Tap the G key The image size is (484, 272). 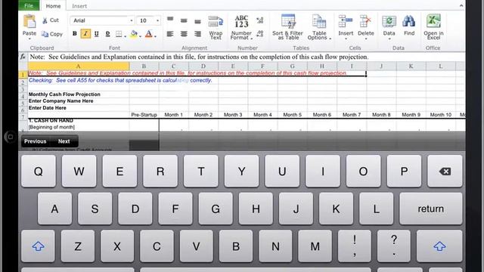point(216,209)
